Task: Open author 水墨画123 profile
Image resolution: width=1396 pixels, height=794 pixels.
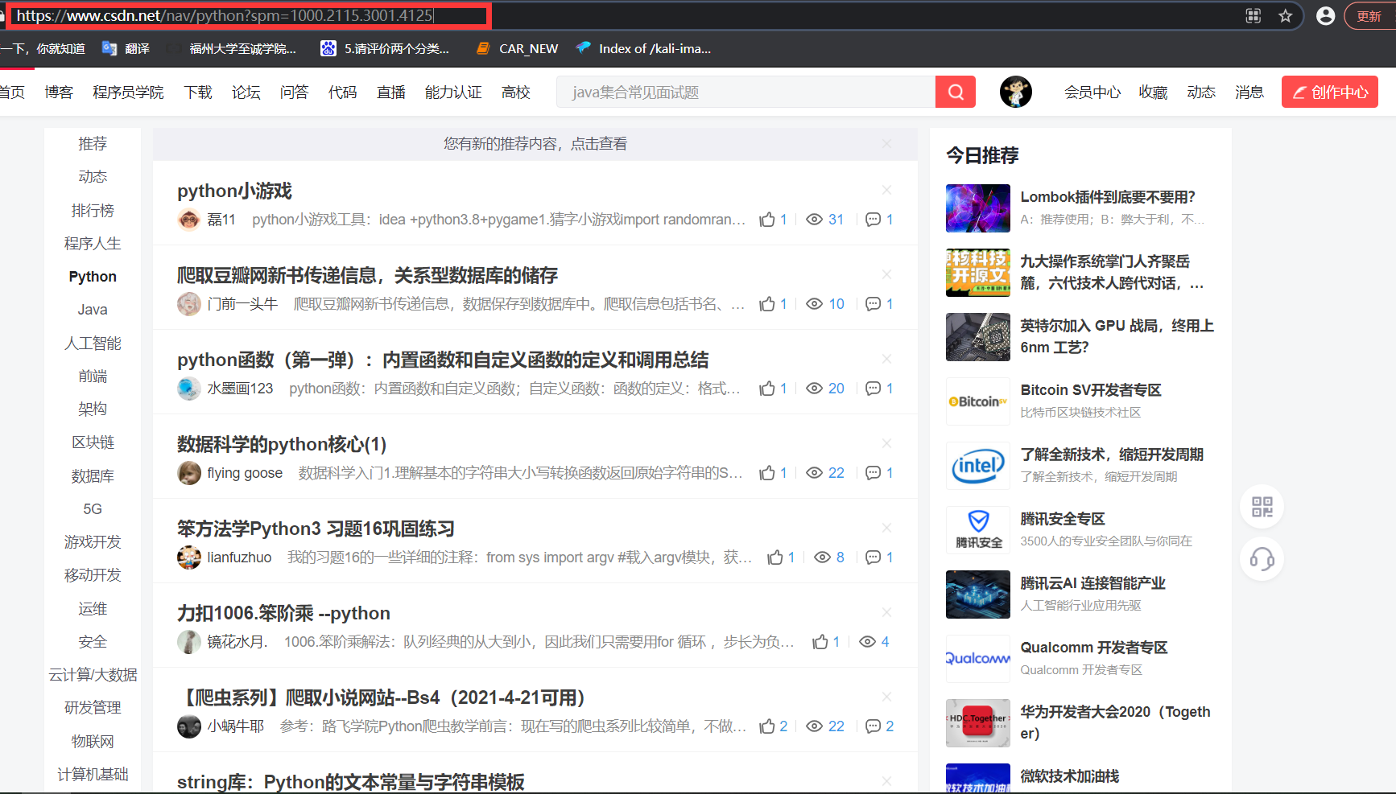Action: coord(240,389)
